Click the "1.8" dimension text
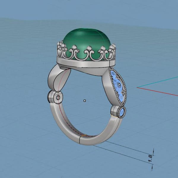Image resolution: width=178 pixels, height=178 pixels. coord(150,158)
